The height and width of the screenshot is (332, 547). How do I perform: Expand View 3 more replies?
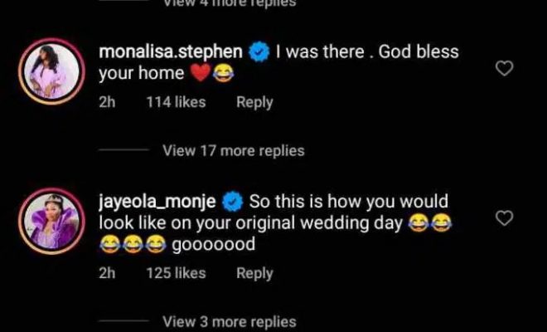pyautogui.click(x=230, y=321)
